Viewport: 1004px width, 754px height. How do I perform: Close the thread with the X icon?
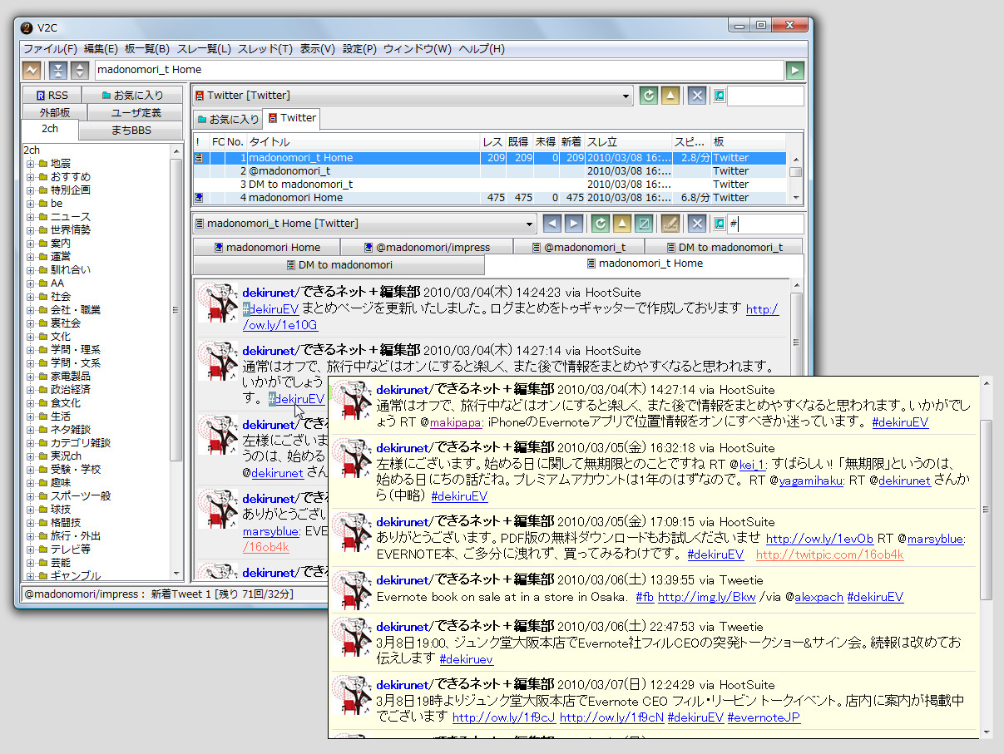pos(697,223)
